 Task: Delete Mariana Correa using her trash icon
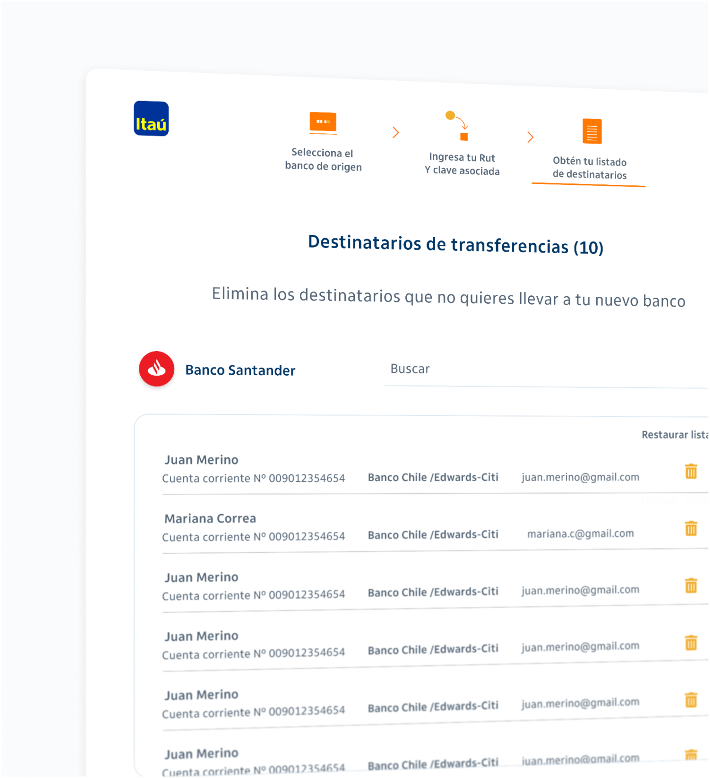691,528
